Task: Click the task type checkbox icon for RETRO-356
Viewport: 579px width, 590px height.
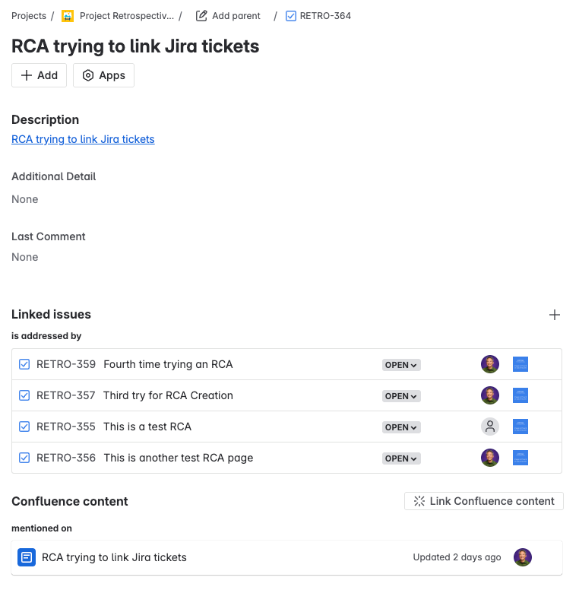Action: coord(24,458)
